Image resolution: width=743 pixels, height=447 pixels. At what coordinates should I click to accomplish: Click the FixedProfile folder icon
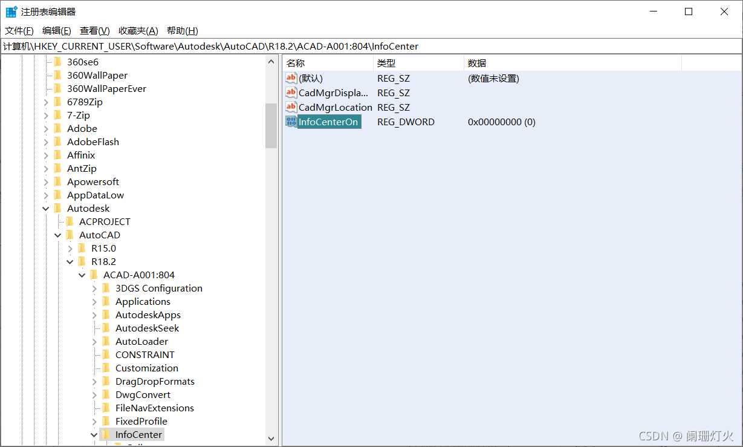point(106,421)
